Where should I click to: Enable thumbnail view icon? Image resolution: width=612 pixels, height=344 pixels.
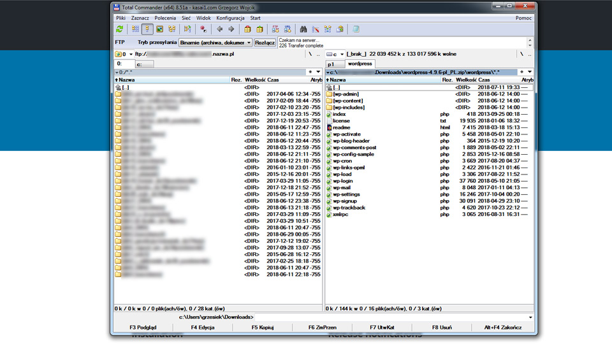[159, 29]
